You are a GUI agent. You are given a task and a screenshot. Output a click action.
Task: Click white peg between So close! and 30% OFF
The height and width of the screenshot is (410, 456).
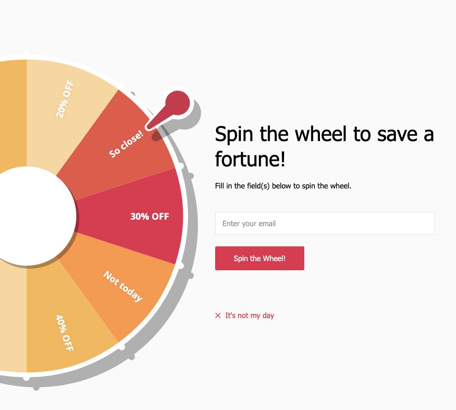(x=180, y=166)
